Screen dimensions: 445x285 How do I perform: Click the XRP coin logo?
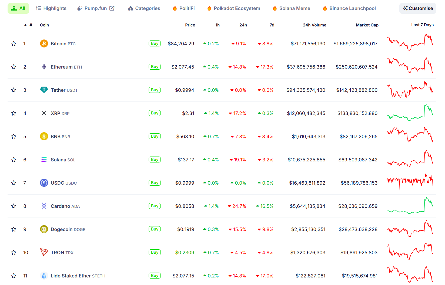click(44, 113)
